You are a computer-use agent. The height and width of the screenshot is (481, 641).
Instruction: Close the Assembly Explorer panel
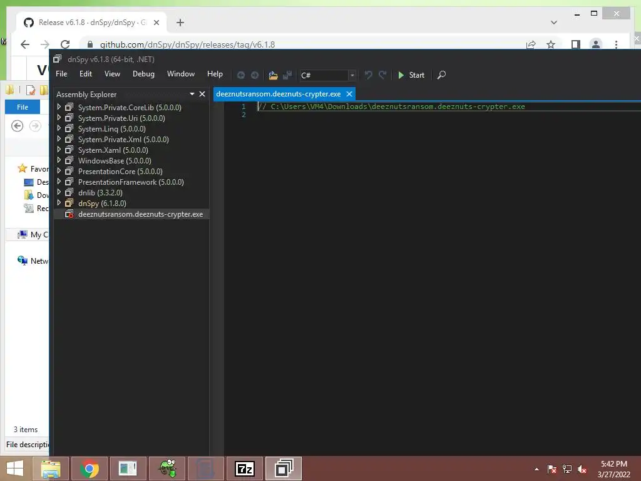[x=202, y=94]
